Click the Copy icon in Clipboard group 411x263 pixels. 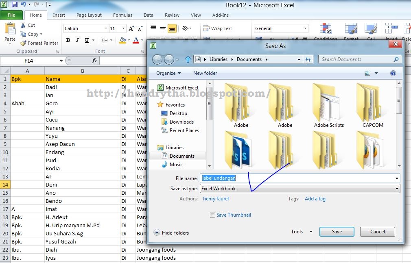tap(23, 34)
